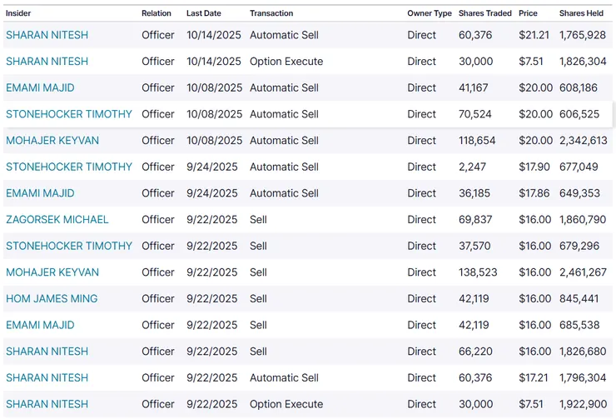
Task: Click MOHAJER KEYVAN in the 138,523 shares row
Action: coord(52,272)
